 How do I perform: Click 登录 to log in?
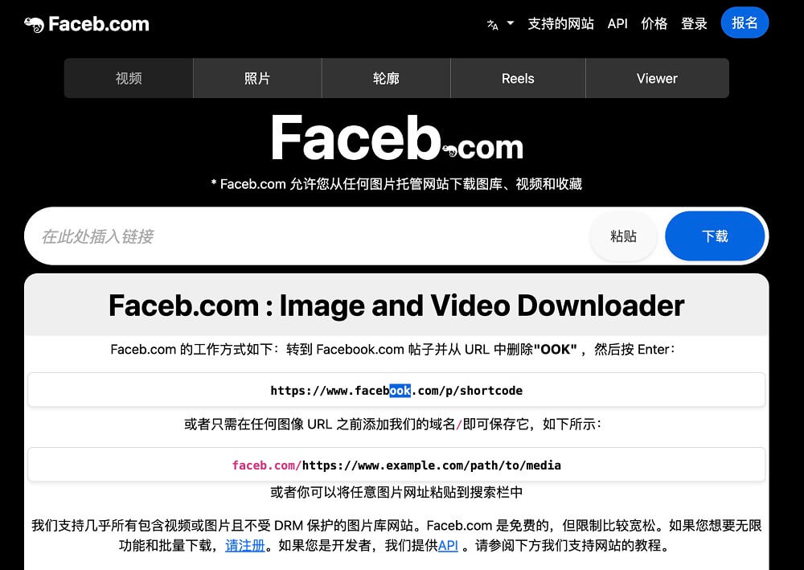coord(694,23)
